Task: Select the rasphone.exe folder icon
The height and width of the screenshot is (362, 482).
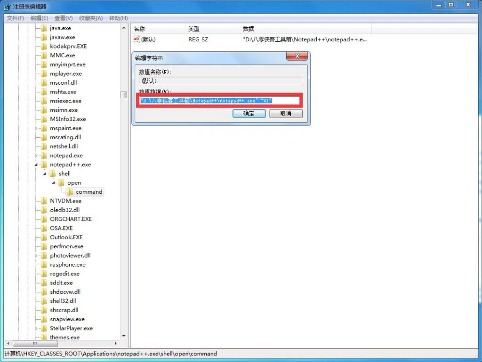Action: click(x=44, y=264)
